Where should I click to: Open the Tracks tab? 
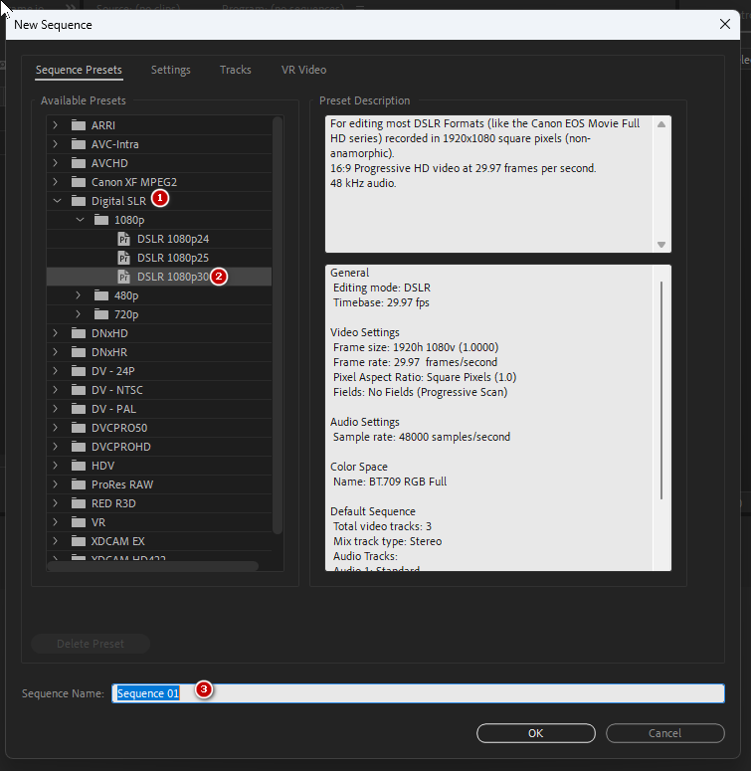pos(236,70)
